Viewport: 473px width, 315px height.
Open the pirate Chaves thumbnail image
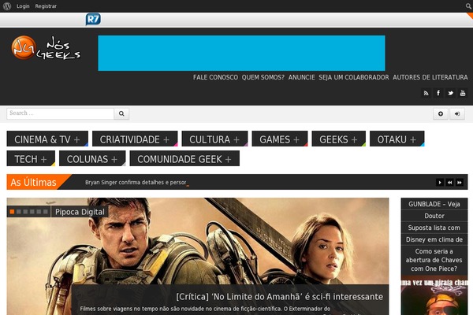click(434, 297)
